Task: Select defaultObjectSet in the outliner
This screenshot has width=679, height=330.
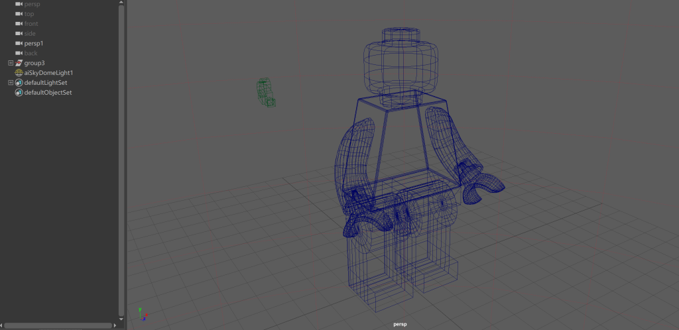Action: pos(48,93)
